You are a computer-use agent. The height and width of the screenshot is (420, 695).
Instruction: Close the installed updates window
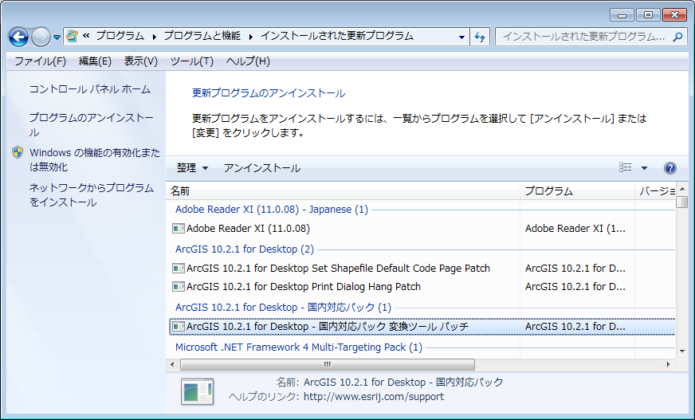point(674,15)
